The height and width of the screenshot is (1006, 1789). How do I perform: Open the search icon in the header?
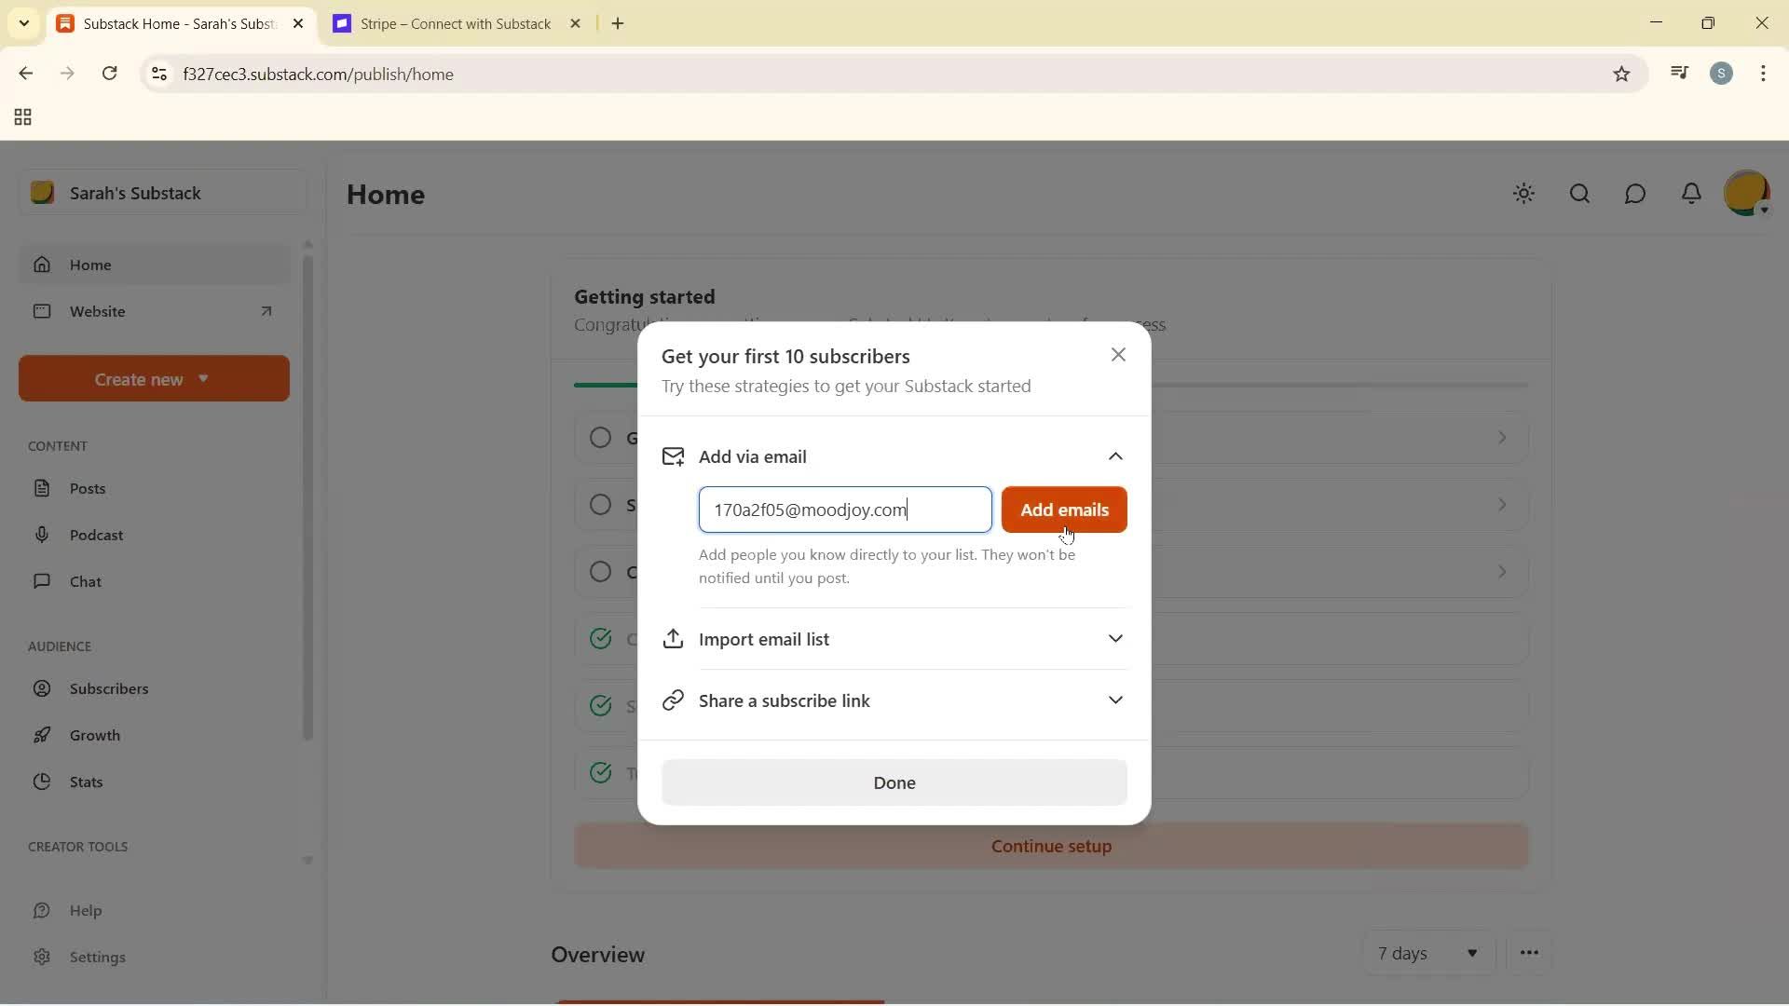pyautogui.click(x=1580, y=194)
